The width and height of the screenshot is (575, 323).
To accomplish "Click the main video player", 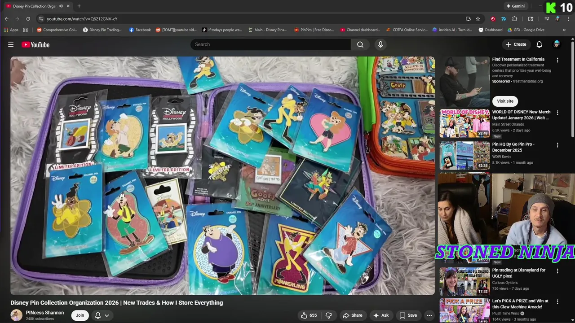I will point(223,175).
